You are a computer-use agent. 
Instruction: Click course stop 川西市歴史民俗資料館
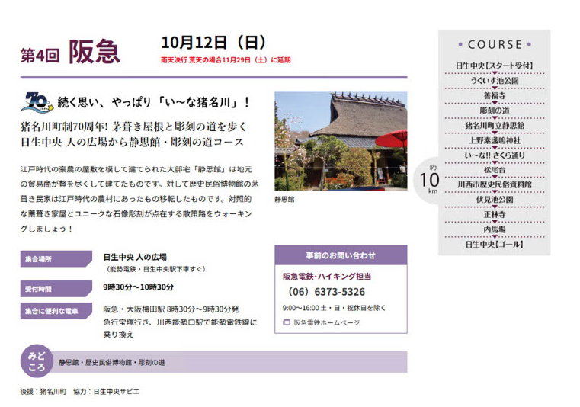pos(495,184)
